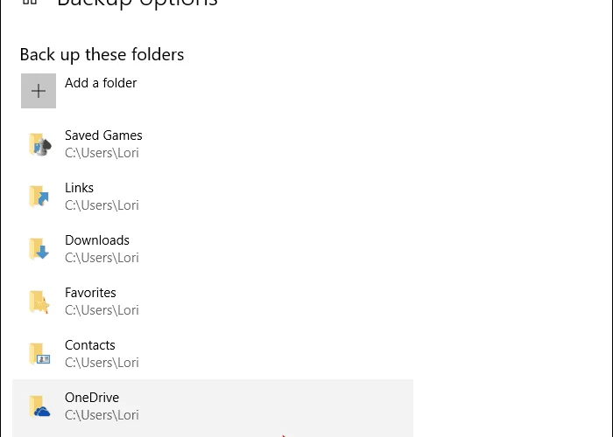Select the Saved Games folder entry
Image resolution: width=613 pixels, height=437 pixels.
[x=213, y=144]
